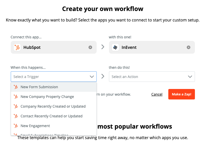Click the HubSpot app name field
Screen dimensions: 210x146
[x=54, y=47]
